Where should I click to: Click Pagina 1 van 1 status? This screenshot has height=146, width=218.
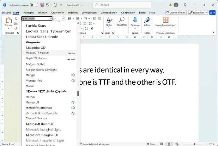(x=9, y=144)
